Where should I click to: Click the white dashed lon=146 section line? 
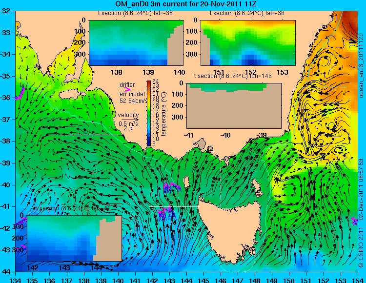click(x=221, y=181)
